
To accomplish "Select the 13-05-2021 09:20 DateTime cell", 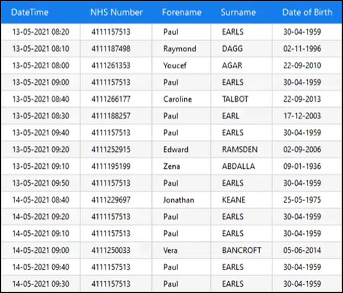I will click(41, 150).
